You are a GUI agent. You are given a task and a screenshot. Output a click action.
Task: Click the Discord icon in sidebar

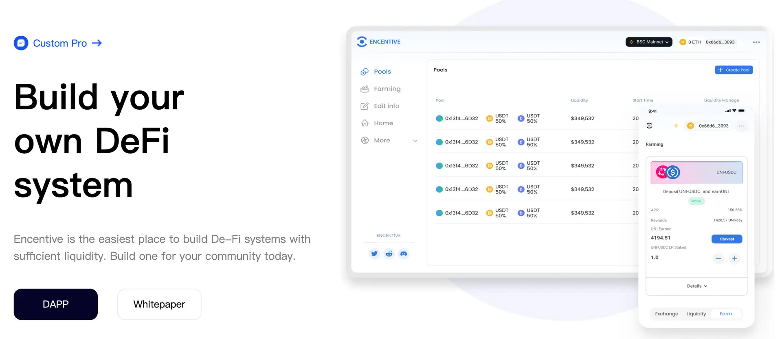(x=404, y=254)
